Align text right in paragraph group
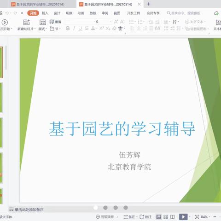This screenshot has height=221, width=221. click(145, 29)
